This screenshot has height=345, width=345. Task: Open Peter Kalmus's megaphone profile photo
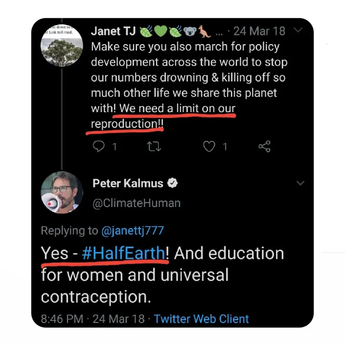(x=61, y=192)
